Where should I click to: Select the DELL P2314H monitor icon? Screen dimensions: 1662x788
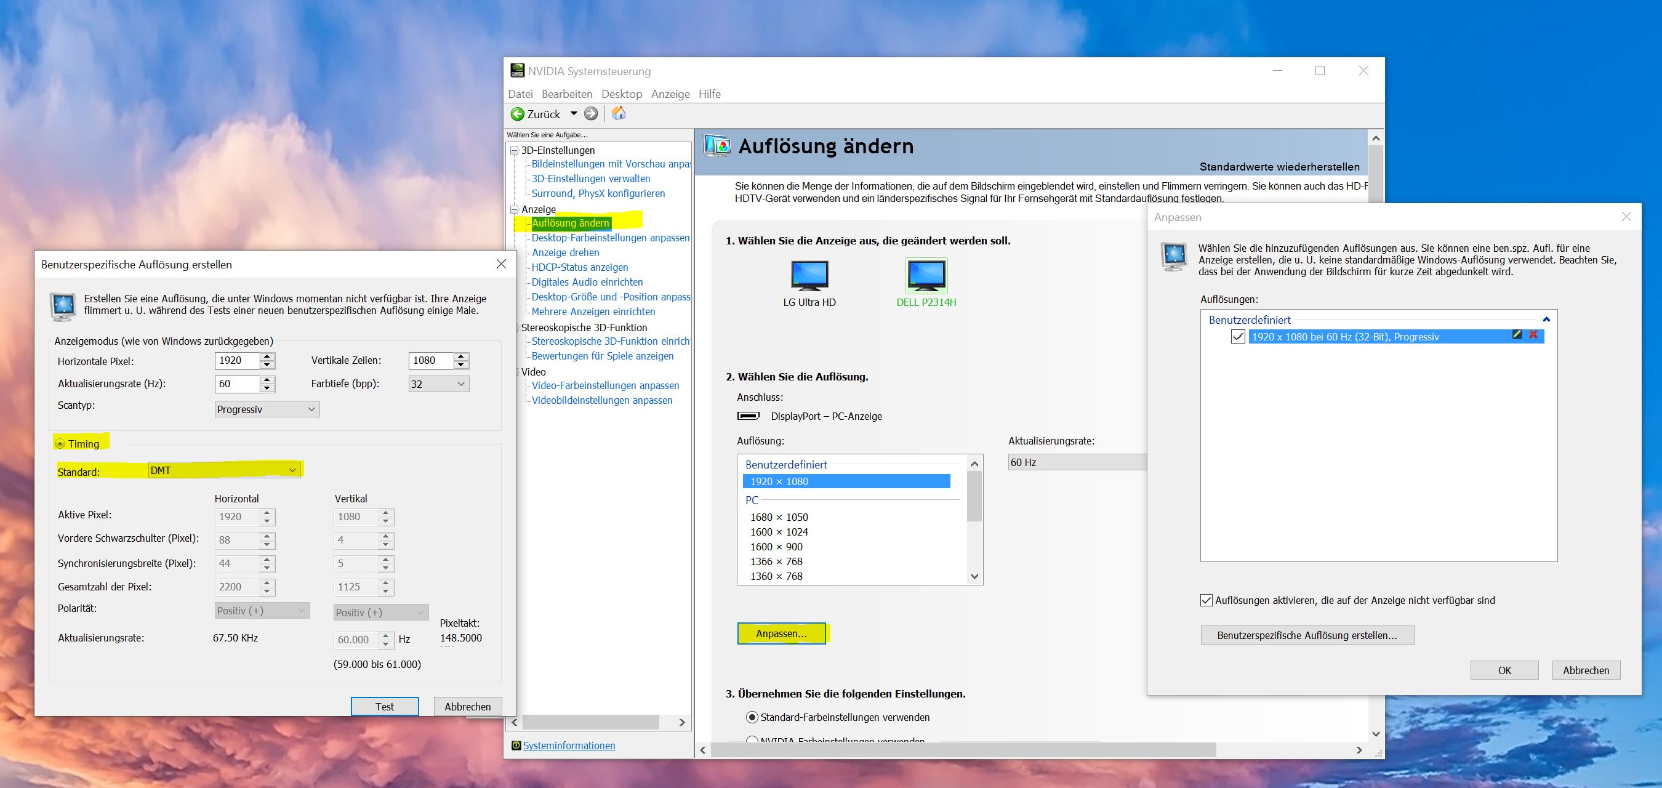tap(926, 276)
